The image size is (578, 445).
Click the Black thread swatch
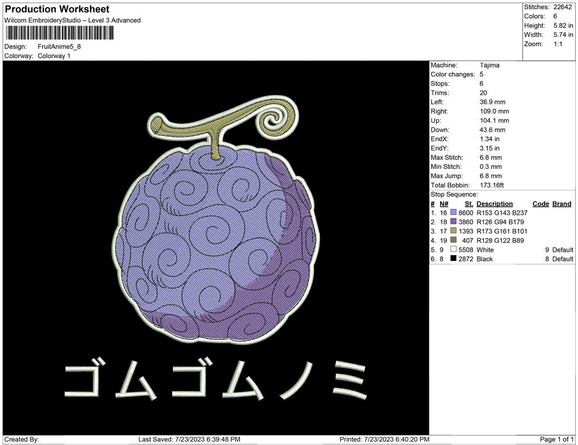[x=454, y=259]
